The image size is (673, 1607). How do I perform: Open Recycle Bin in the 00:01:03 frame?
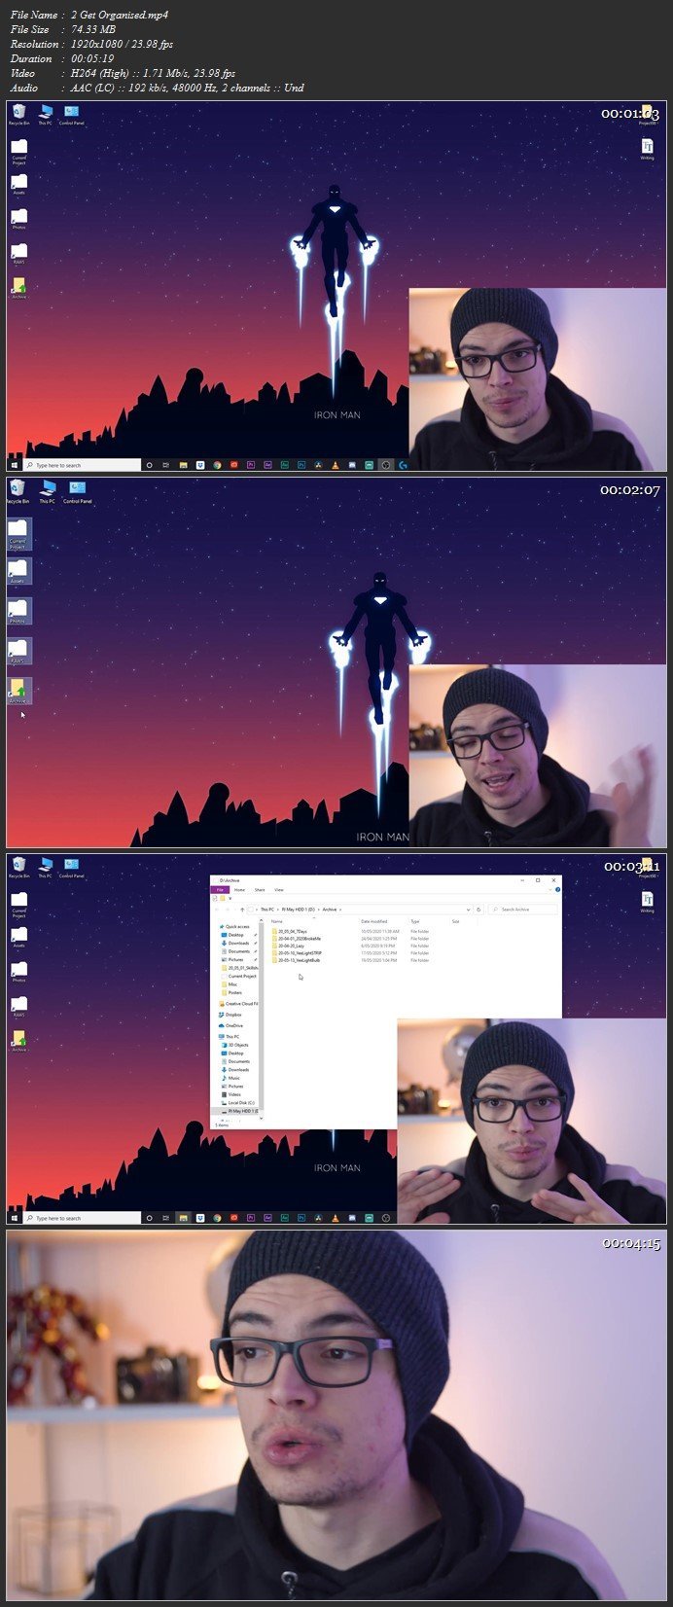click(x=18, y=117)
